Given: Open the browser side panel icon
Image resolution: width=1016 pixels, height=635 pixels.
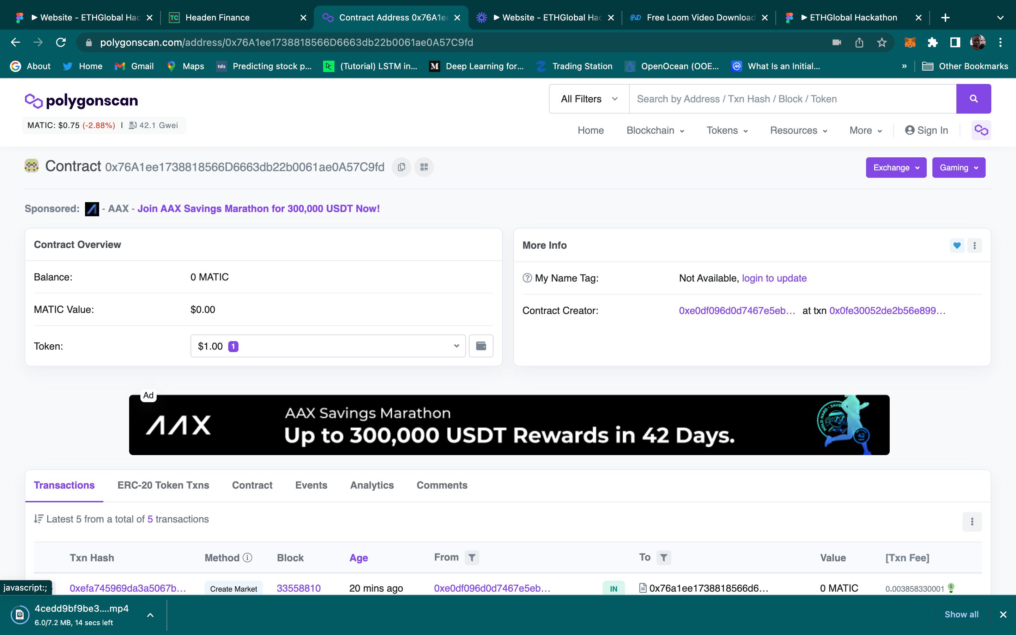Looking at the screenshot, I should coord(955,42).
